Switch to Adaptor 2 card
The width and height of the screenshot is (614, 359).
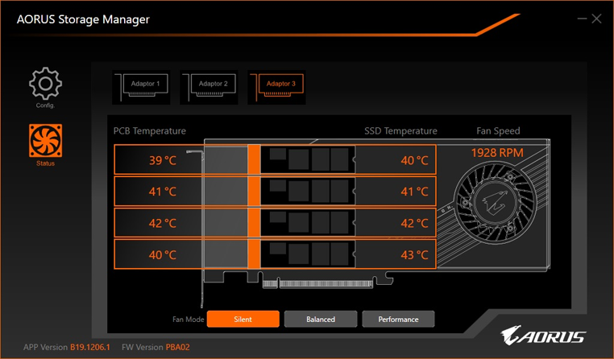point(212,85)
